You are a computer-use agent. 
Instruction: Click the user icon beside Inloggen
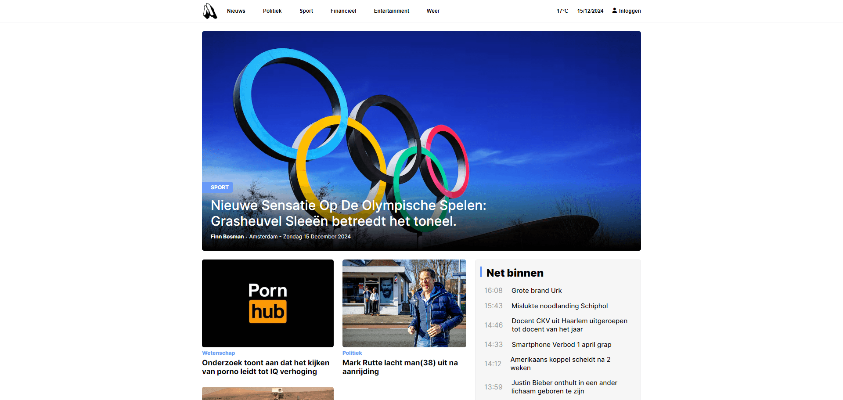click(x=614, y=11)
